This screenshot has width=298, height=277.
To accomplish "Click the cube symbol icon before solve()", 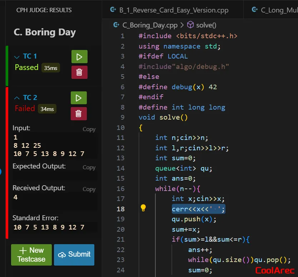I will pyautogui.click(x=190, y=25).
